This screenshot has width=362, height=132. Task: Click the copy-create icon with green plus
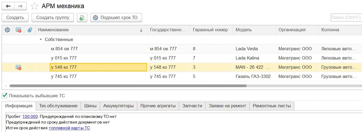click(x=82, y=18)
